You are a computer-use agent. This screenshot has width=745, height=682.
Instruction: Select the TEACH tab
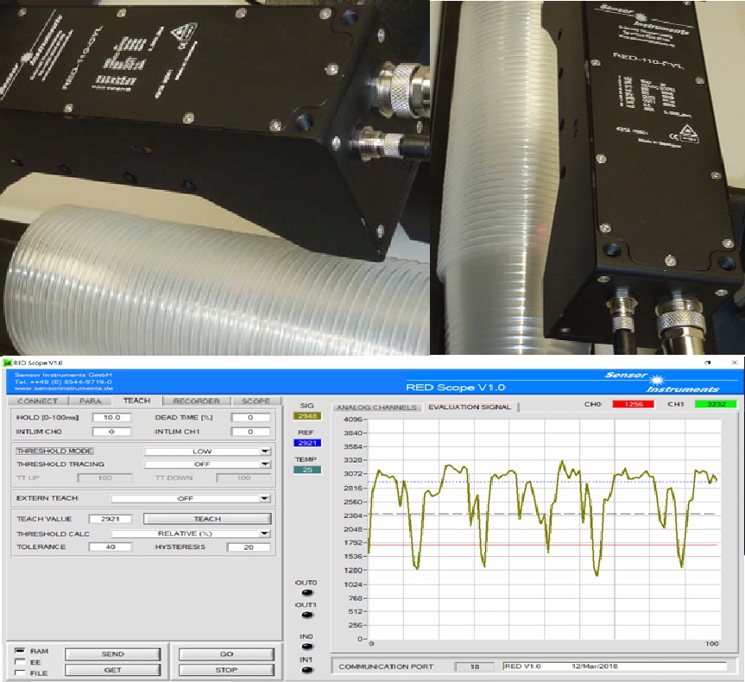click(137, 401)
